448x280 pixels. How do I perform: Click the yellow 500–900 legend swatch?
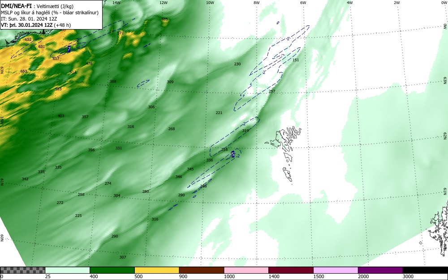(157, 270)
